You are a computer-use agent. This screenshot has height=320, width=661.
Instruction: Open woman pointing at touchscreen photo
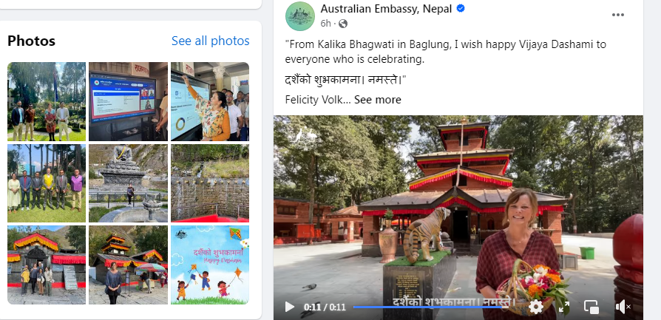click(210, 101)
